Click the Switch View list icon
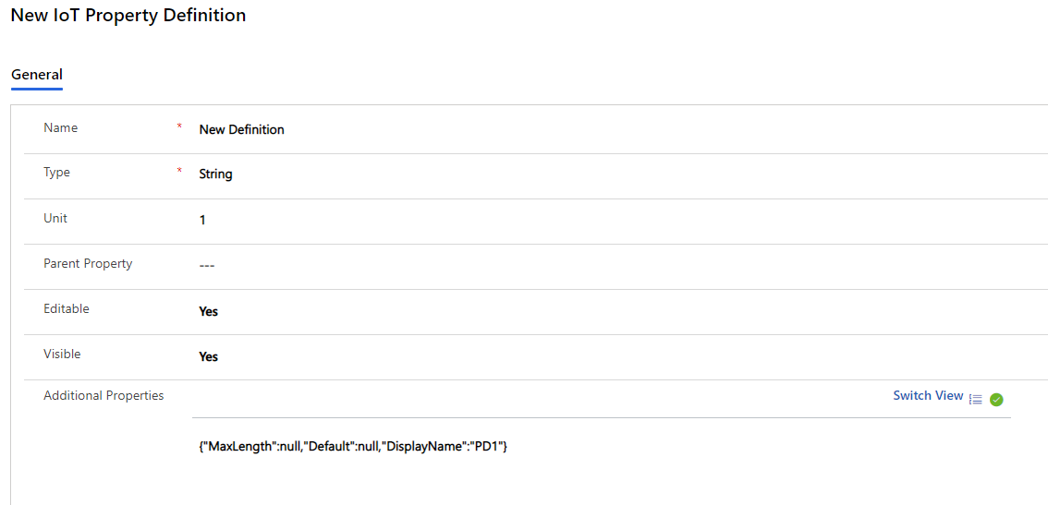The width and height of the screenshot is (1048, 505). click(x=976, y=400)
